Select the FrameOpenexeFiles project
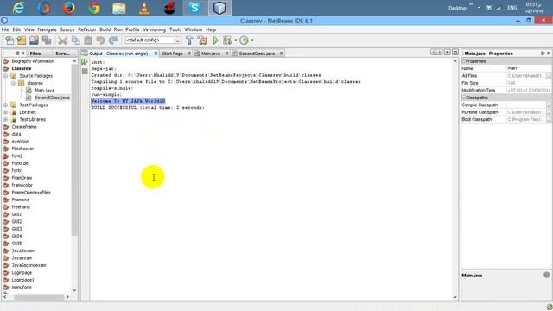Image resolution: width=553 pixels, height=311 pixels. (31, 193)
